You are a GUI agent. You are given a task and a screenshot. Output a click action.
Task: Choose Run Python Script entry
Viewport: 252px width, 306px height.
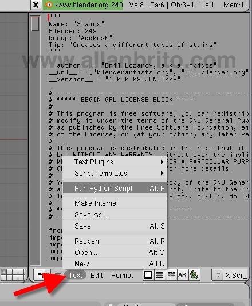point(115,188)
